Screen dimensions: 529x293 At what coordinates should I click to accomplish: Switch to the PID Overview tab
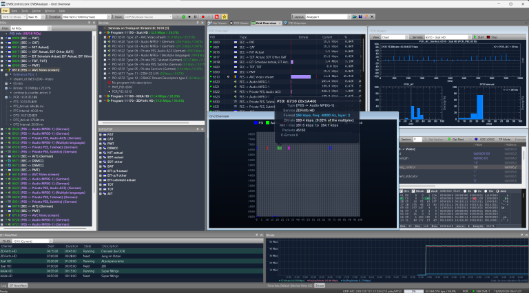click(x=295, y=23)
